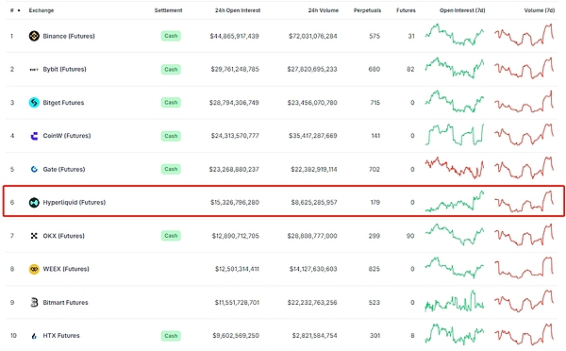
Task: Click the Hyperliquid logo icon
Action: (34, 203)
